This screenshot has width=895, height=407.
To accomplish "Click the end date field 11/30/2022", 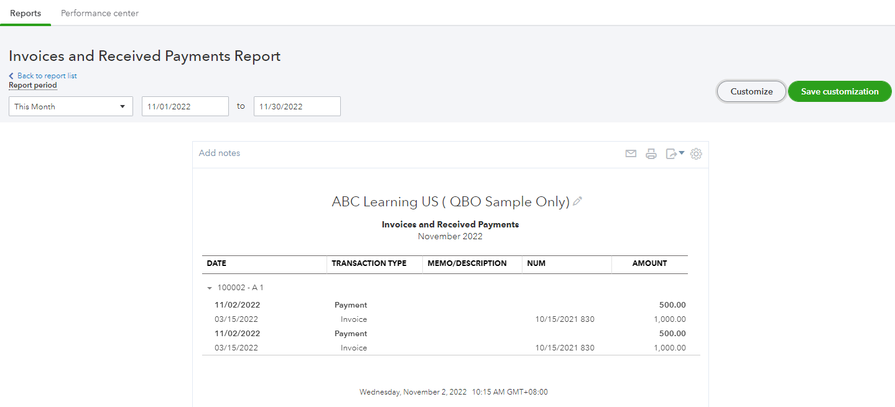I will [297, 106].
